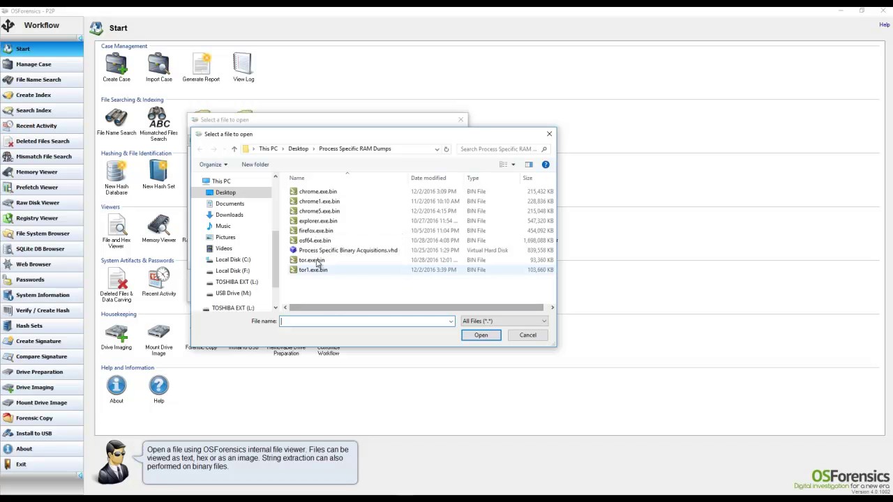Screen dimensions: 893x502
Task: Click the Open button in file dialog
Action: point(481,335)
